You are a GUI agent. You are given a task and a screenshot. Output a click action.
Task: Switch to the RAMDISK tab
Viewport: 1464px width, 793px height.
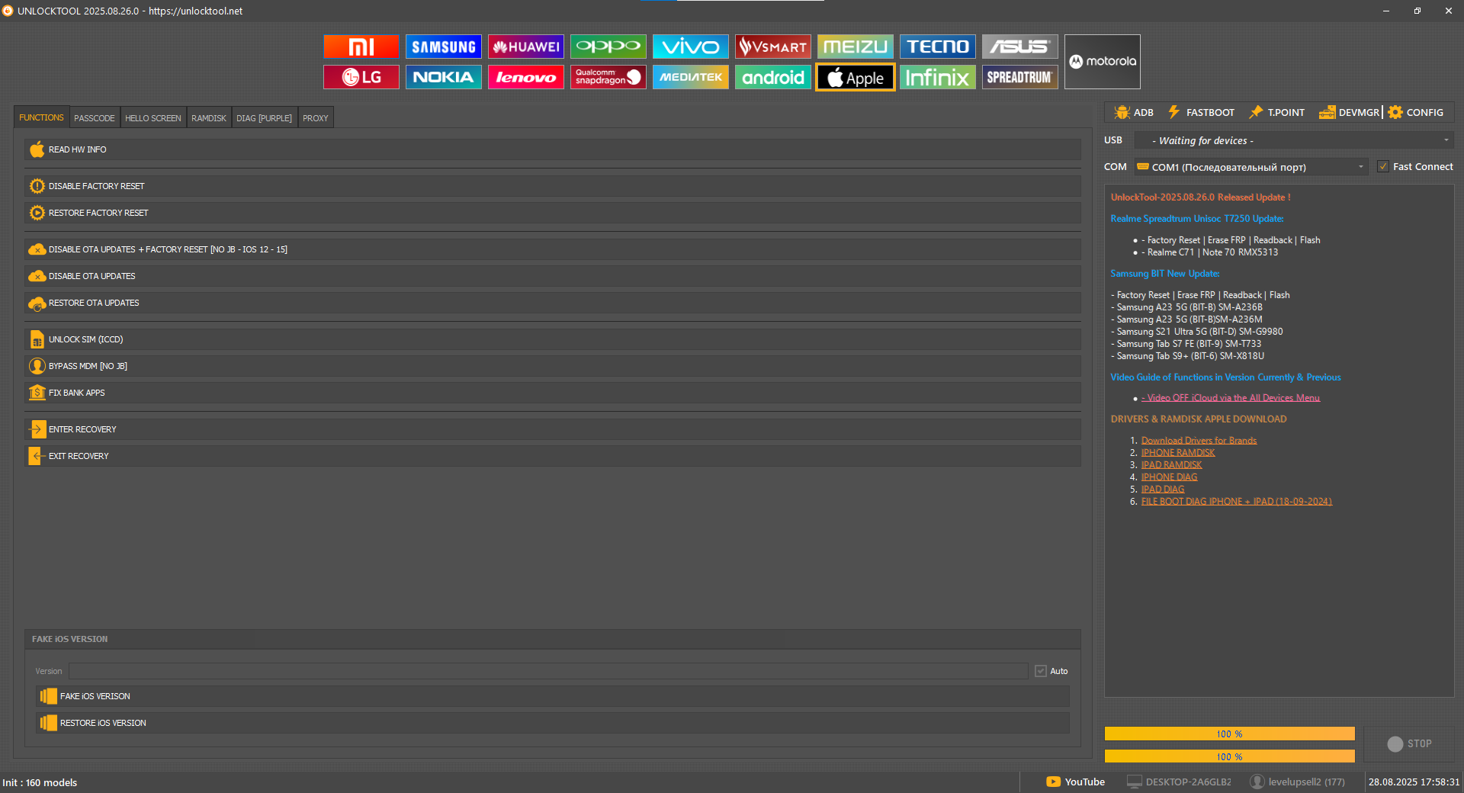(208, 118)
